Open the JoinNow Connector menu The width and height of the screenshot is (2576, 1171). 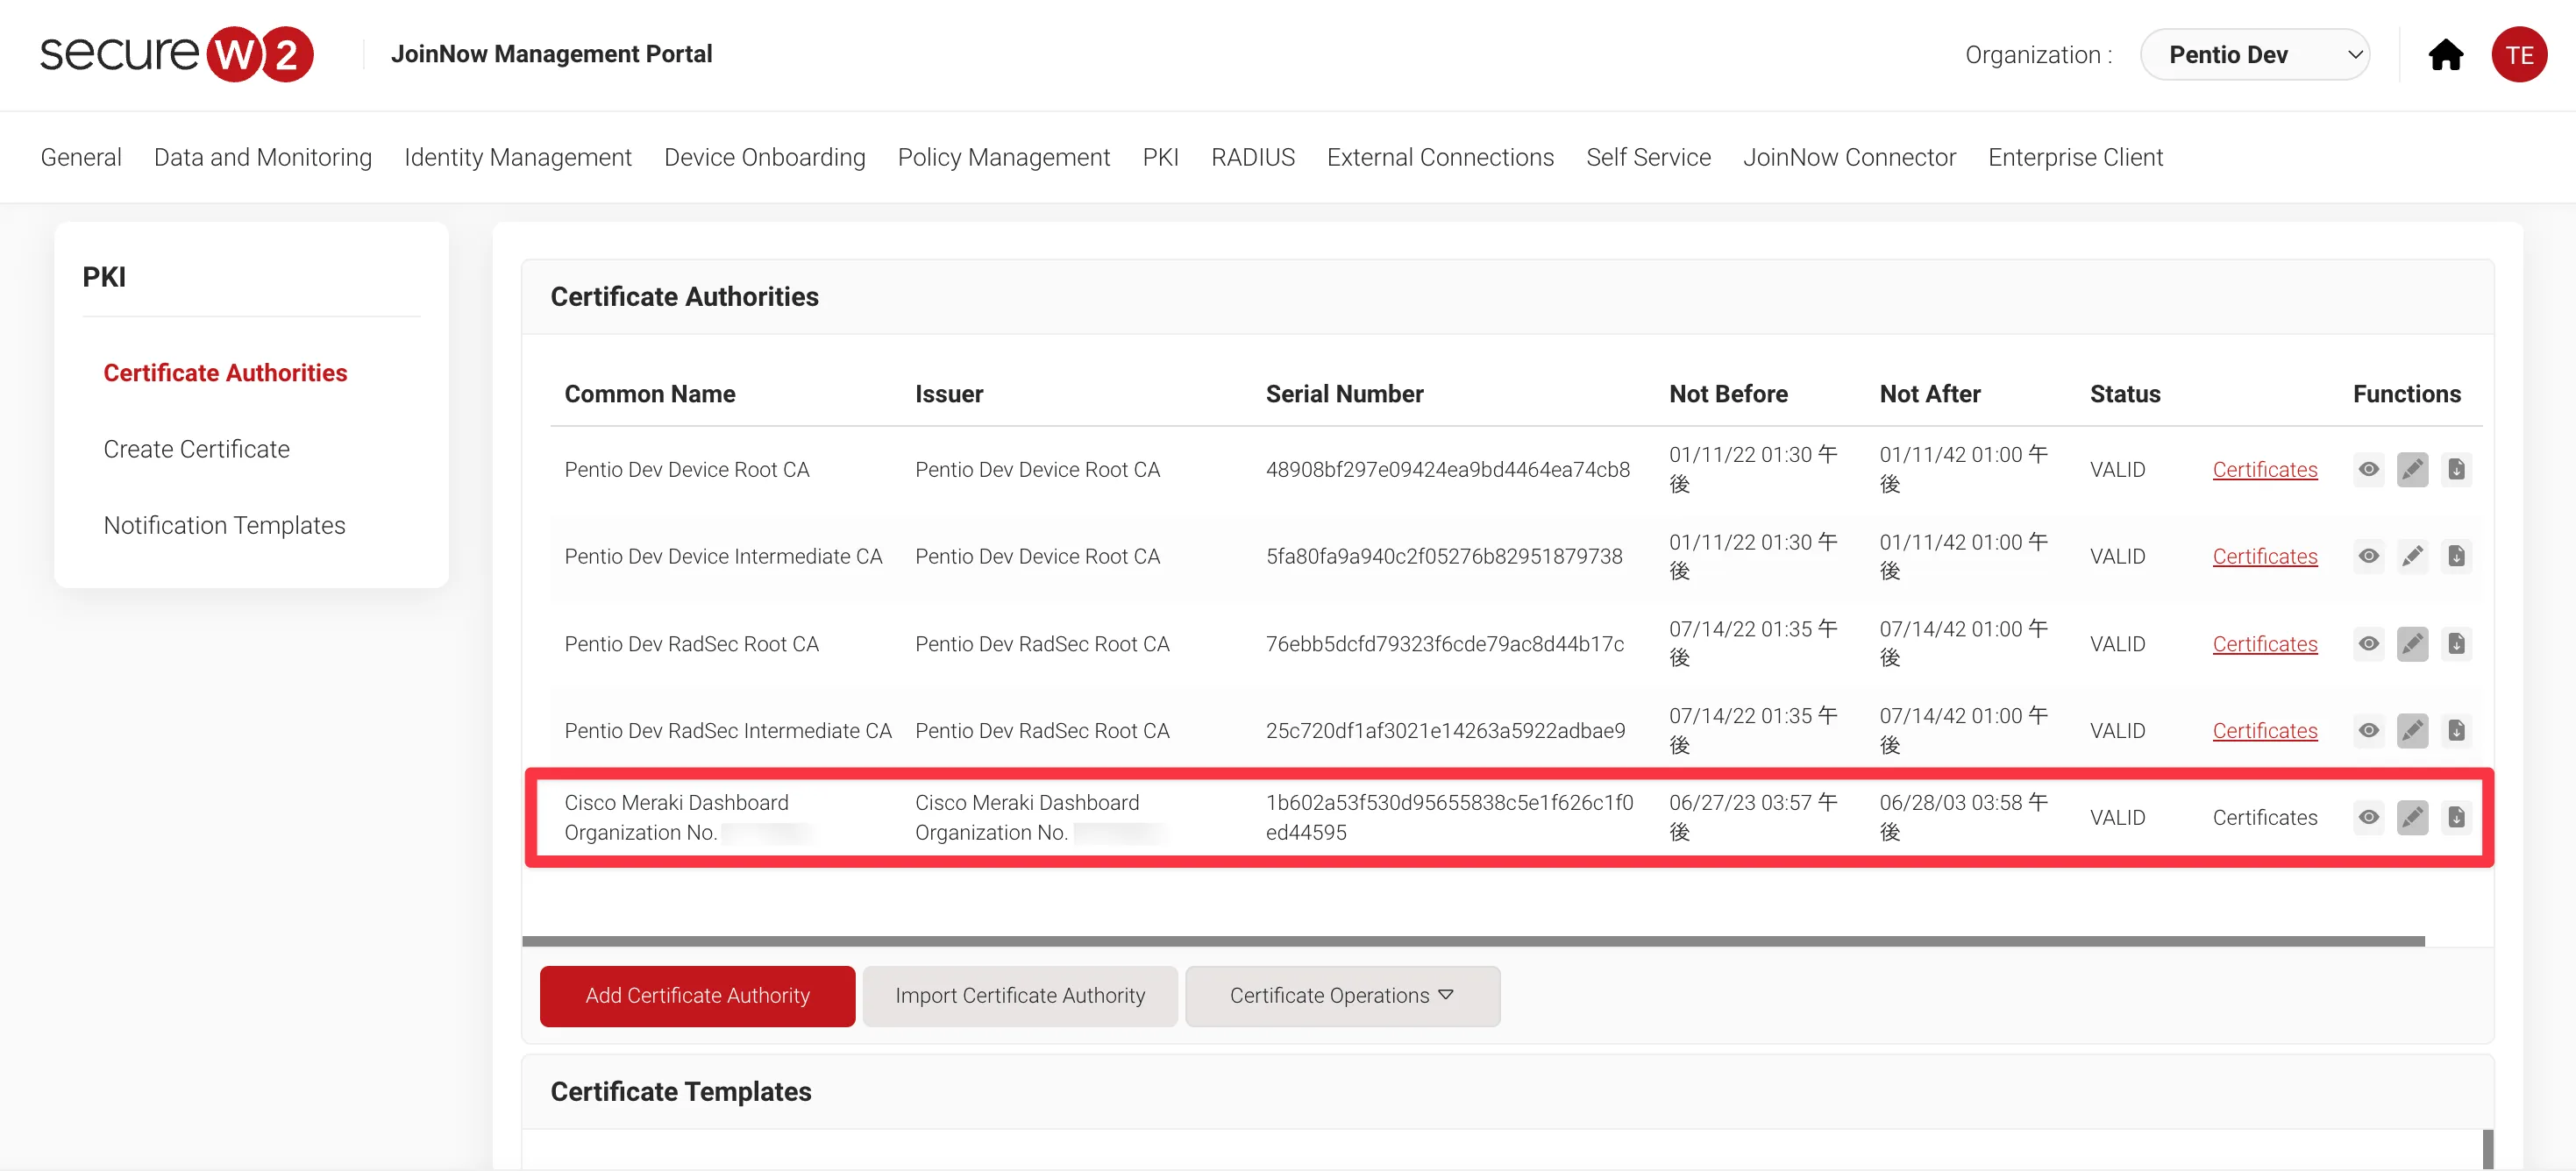1849,157
